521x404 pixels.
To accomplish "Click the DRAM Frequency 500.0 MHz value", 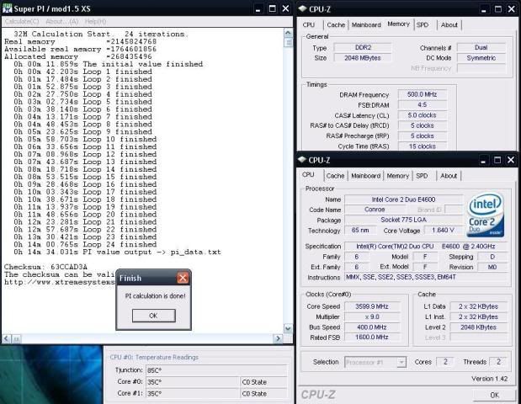I will tap(422, 94).
